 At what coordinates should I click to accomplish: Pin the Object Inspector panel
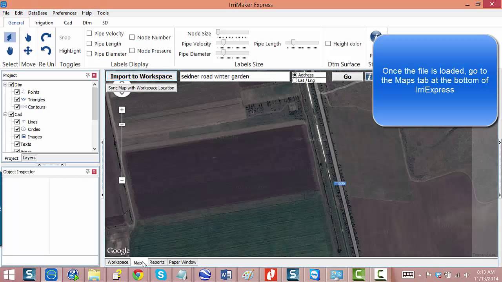click(x=88, y=172)
